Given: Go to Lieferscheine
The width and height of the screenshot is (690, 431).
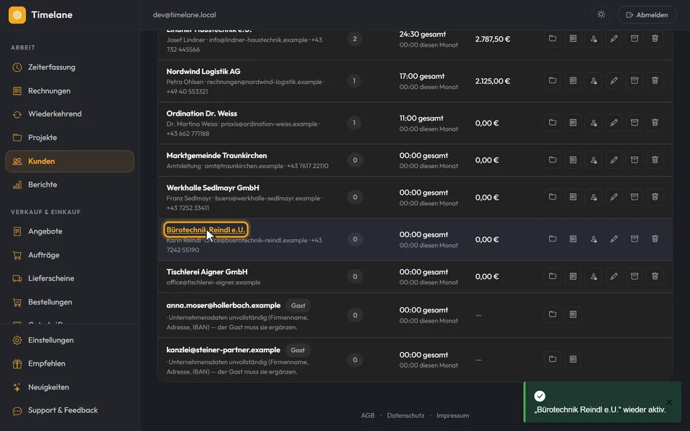Looking at the screenshot, I should point(70,279).
